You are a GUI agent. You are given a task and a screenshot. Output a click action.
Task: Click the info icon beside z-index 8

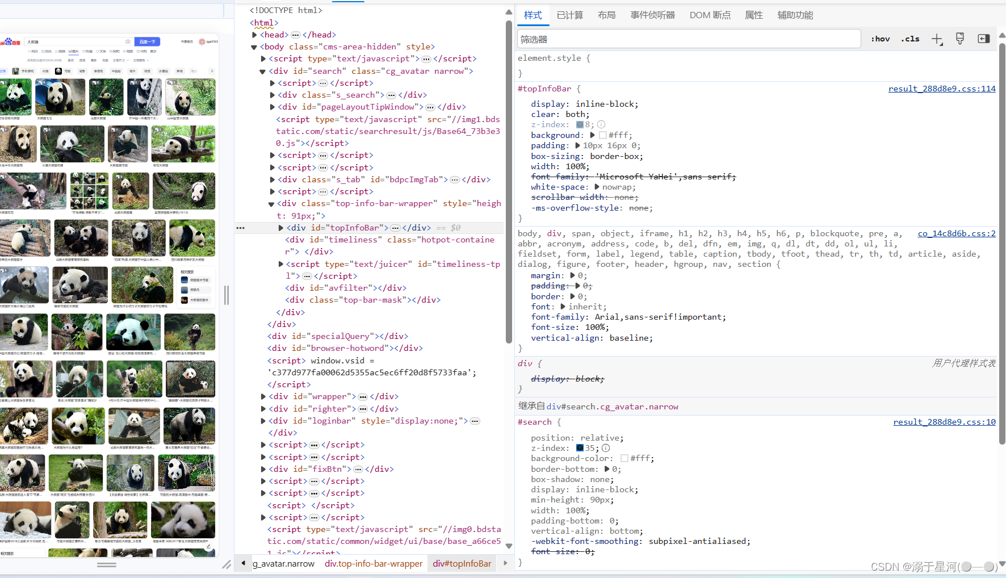[601, 124]
